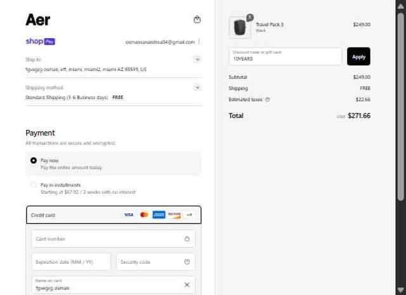The image size is (406, 295).
Task: Click the $249.00 Subtotal value
Action: [362, 77]
